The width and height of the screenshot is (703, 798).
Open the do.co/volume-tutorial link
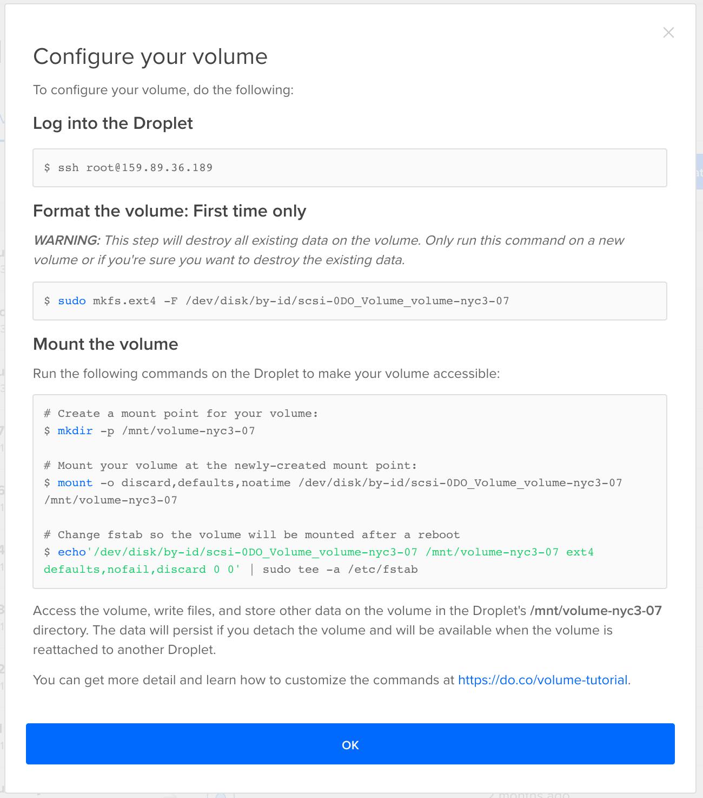coord(542,680)
